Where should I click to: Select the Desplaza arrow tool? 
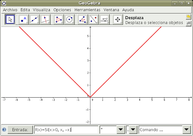(x=10, y=20)
